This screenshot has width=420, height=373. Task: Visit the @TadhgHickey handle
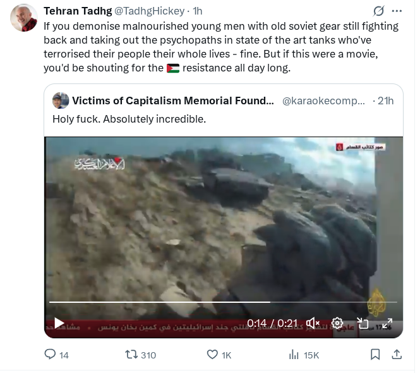(x=150, y=11)
